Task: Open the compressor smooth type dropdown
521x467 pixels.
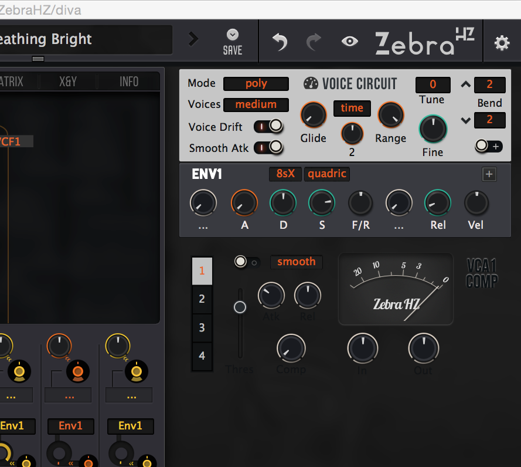Action: 296,262
